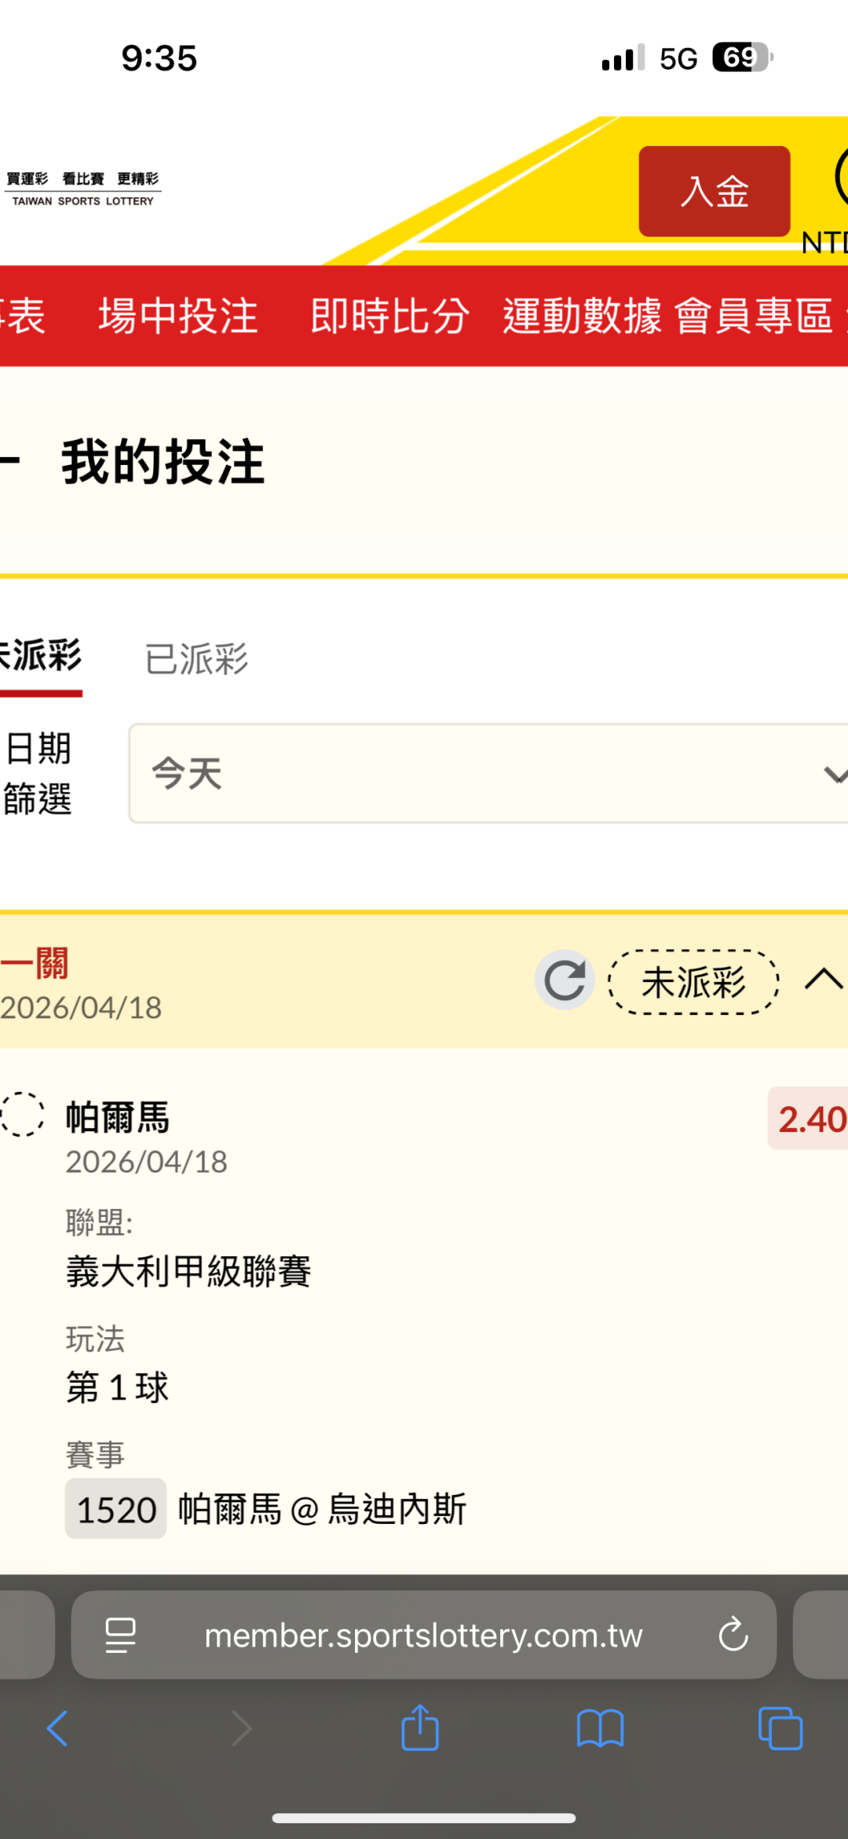This screenshot has width=848, height=1839.
Task: Go to 運動數據 menu item
Action: tap(582, 316)
